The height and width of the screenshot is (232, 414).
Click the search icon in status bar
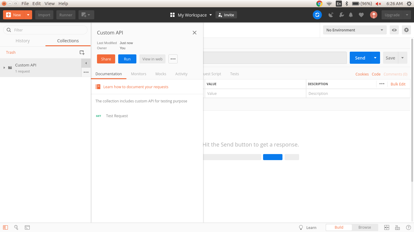tap(16, 227)
